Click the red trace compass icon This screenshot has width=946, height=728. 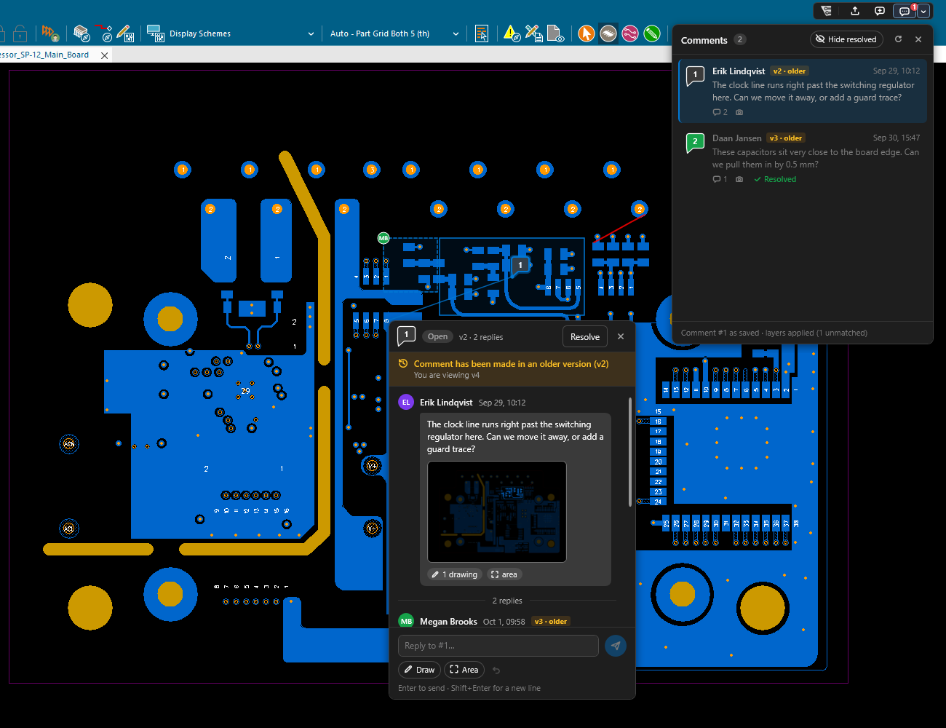click(x=103, y=33)
